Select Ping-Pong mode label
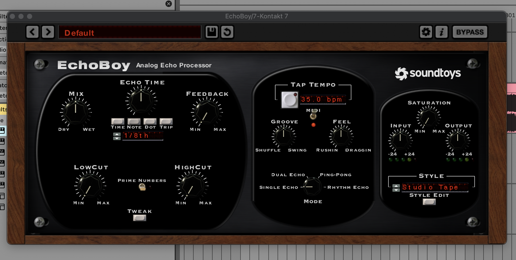516x260 pixels. point(336,175)
